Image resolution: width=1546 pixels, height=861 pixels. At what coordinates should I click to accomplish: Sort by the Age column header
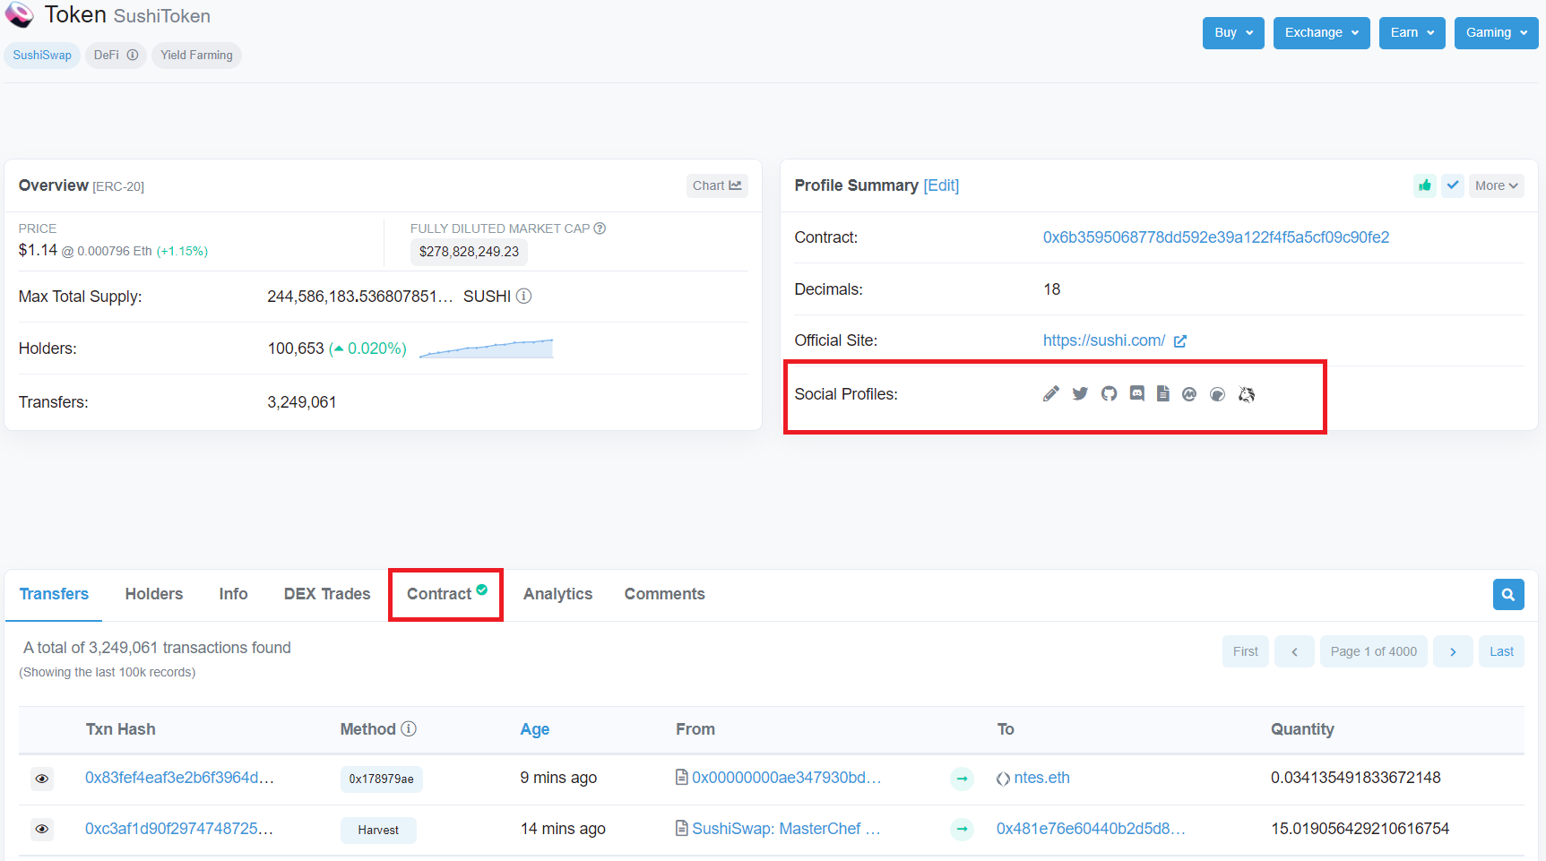pyautogui.click(x=535, y=729)
